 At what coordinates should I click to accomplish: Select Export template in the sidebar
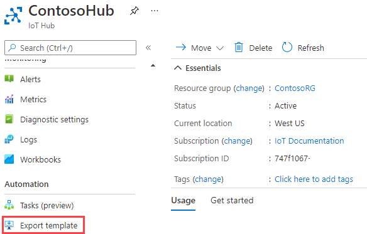(x=48, y=226)
